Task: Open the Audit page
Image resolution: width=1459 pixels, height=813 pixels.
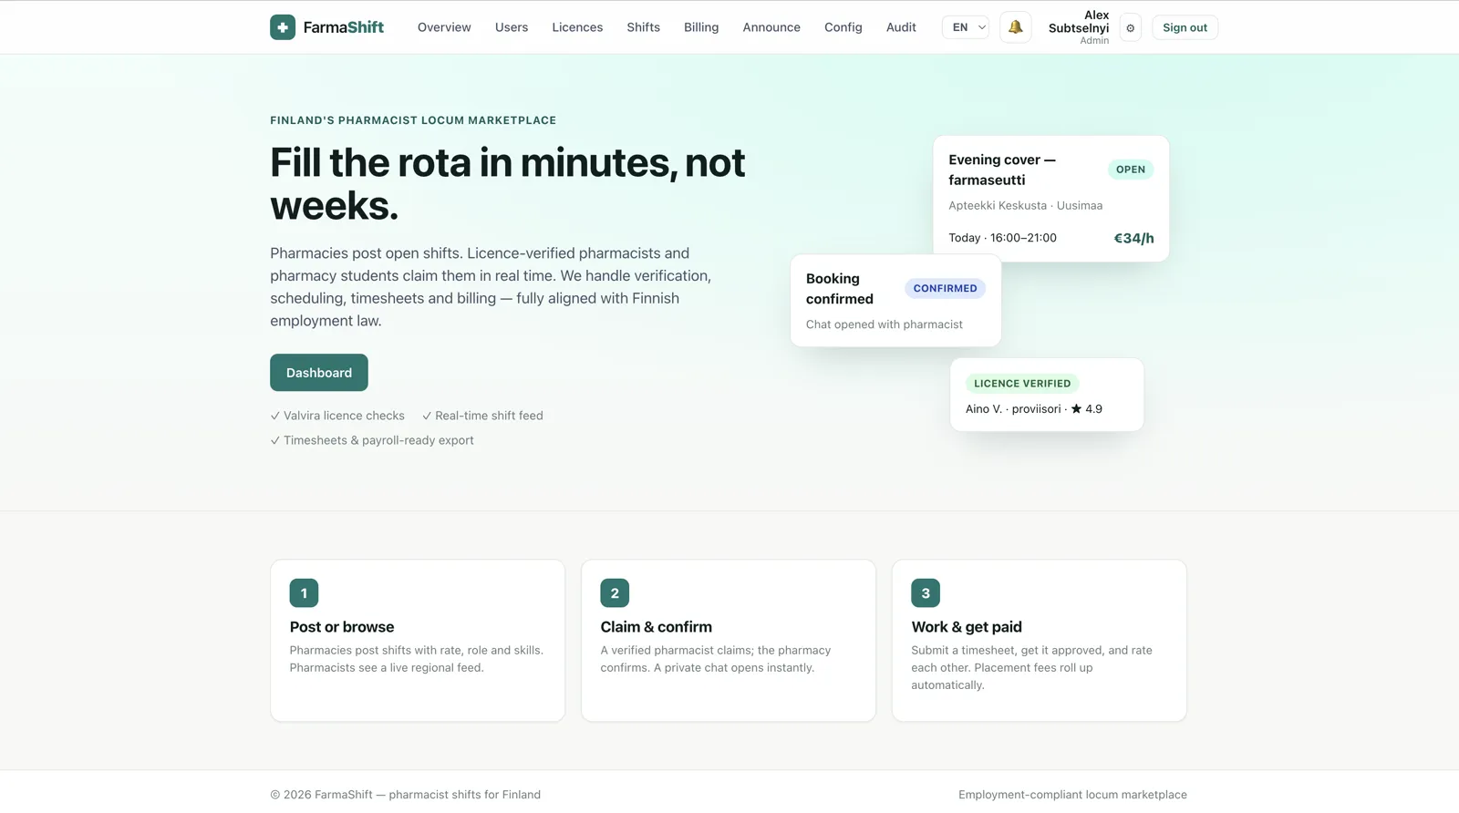Action: (901, 27)
